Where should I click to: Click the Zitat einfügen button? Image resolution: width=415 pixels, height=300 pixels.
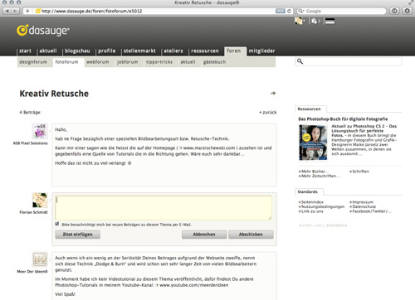(x=78, y=235)
